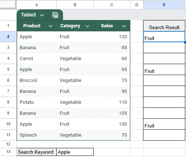Select the Apple cell in row 5
The image size is (186, 157).
pos(37,70)
